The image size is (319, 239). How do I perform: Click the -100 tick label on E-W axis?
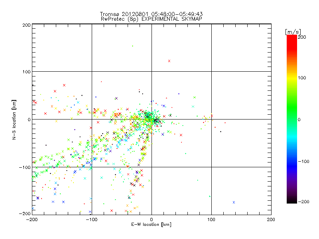click(x=92, y=219)
